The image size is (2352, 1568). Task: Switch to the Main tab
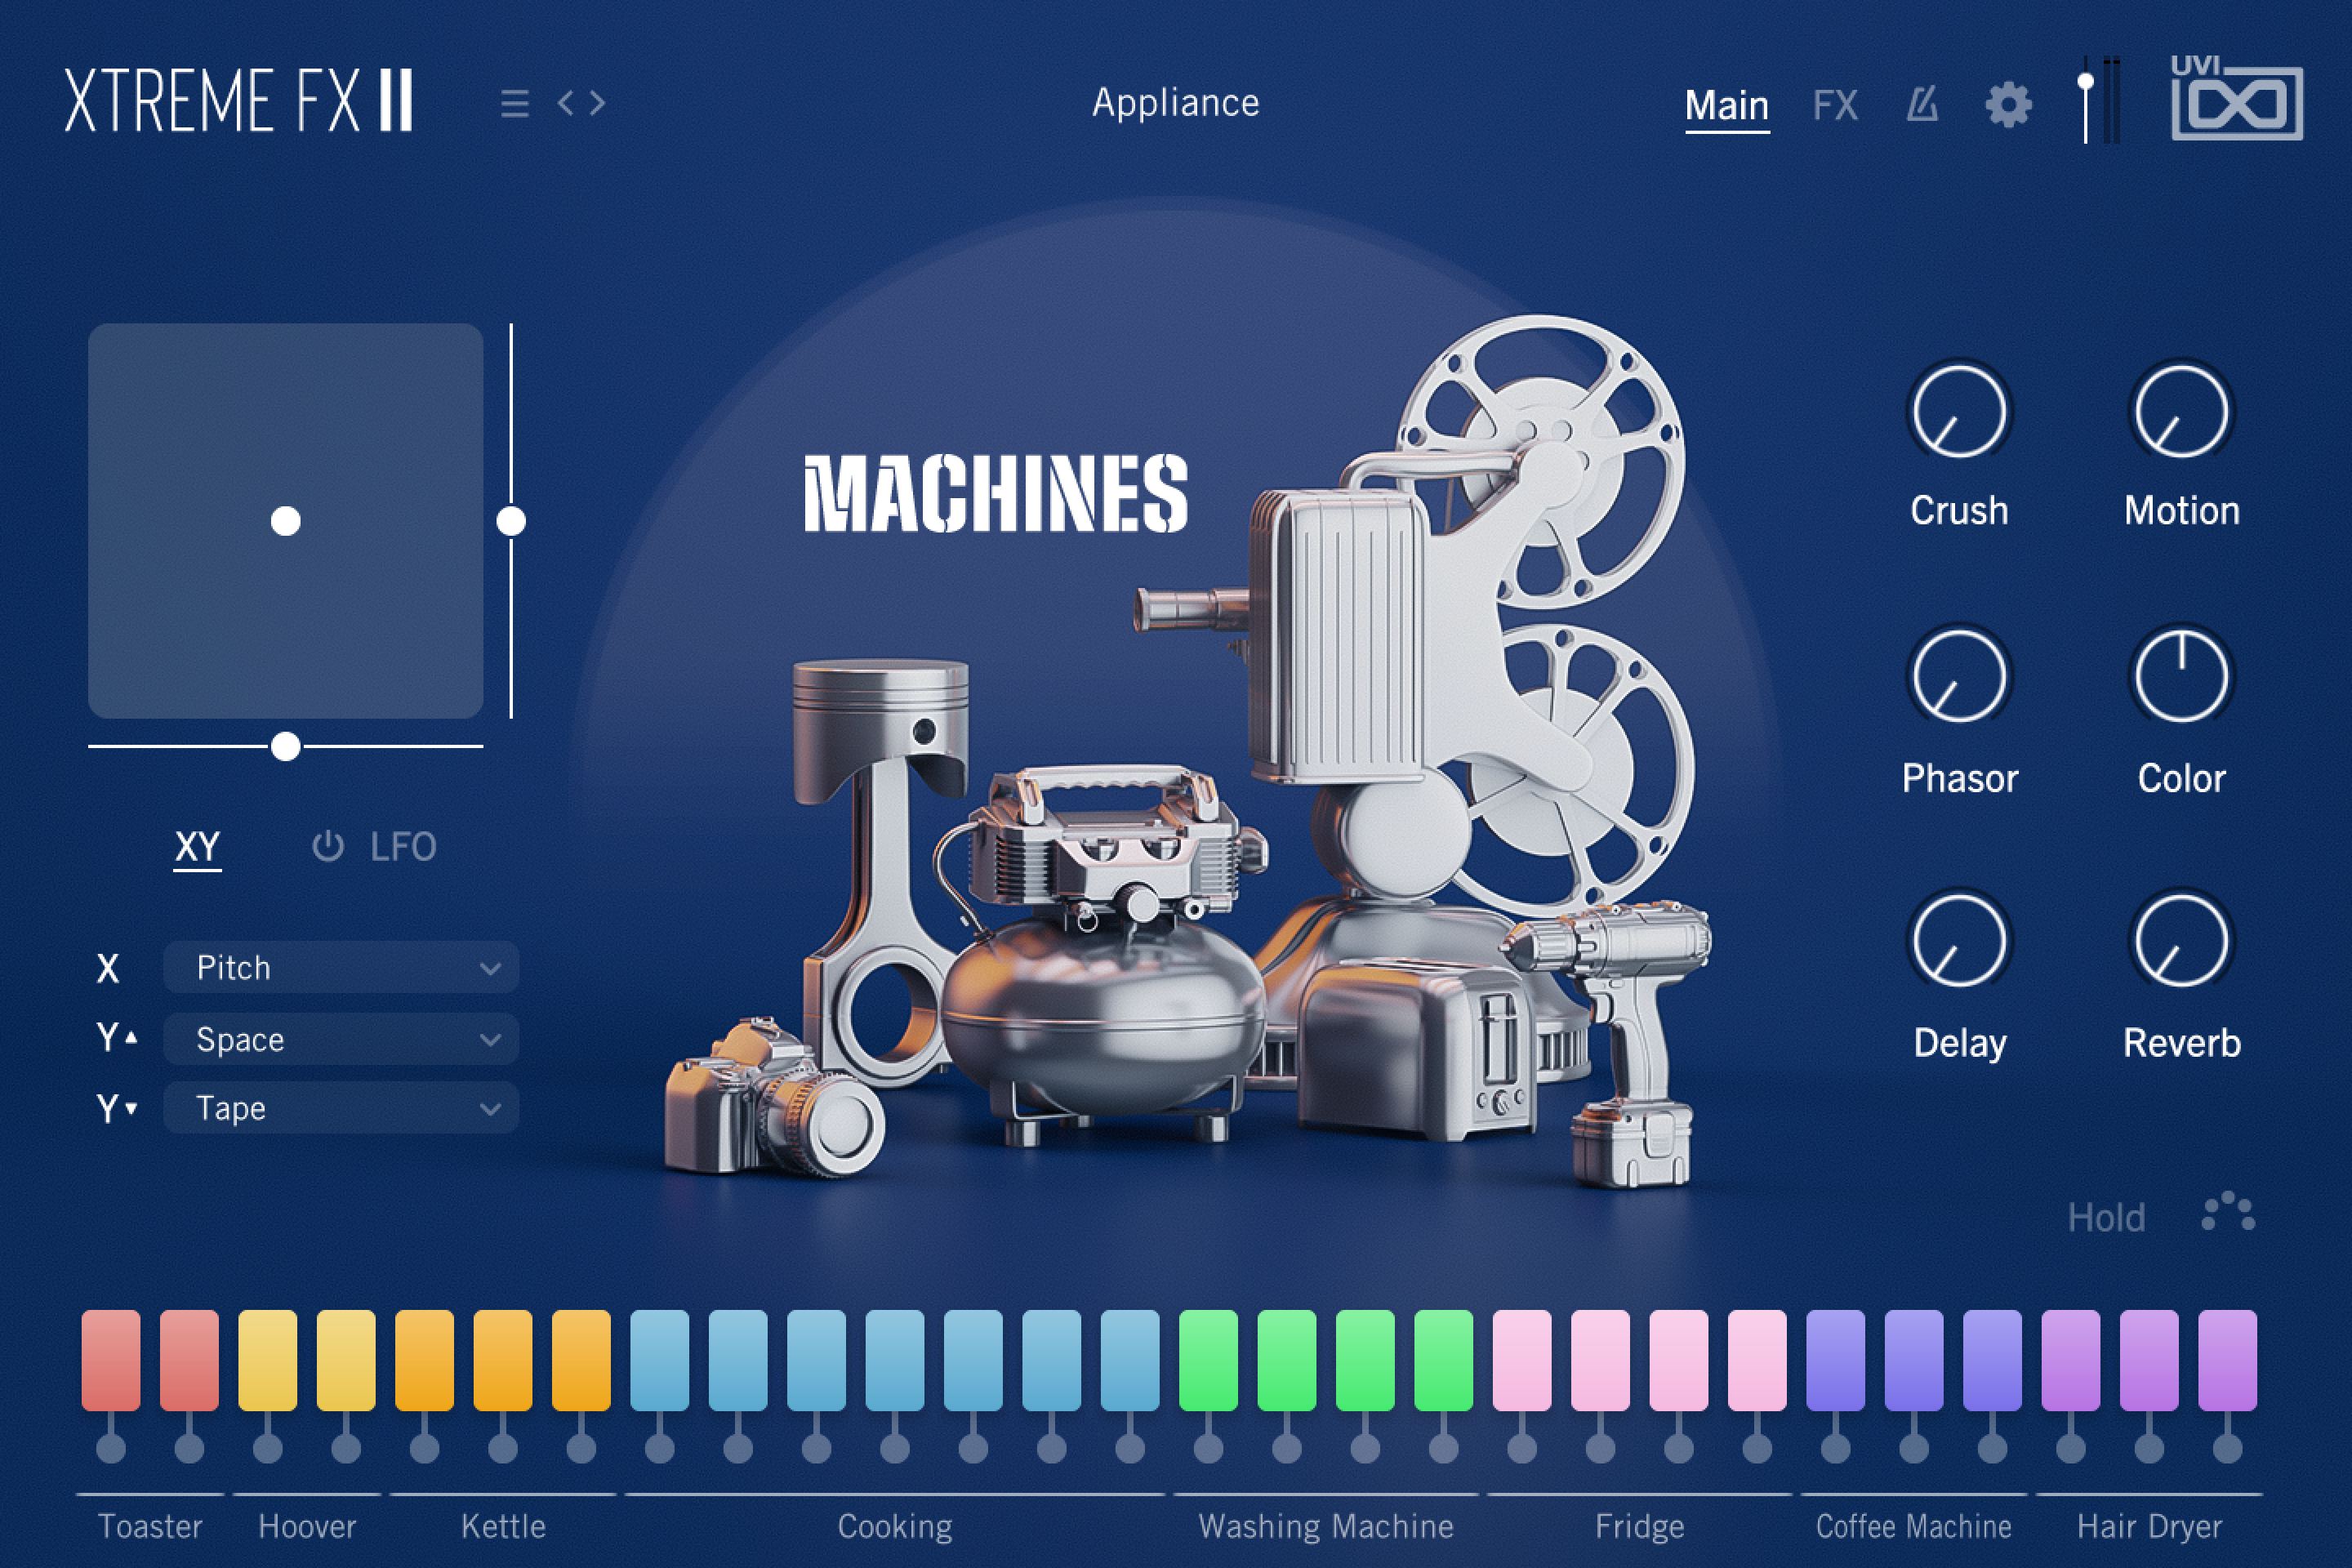click(1727, 106)
